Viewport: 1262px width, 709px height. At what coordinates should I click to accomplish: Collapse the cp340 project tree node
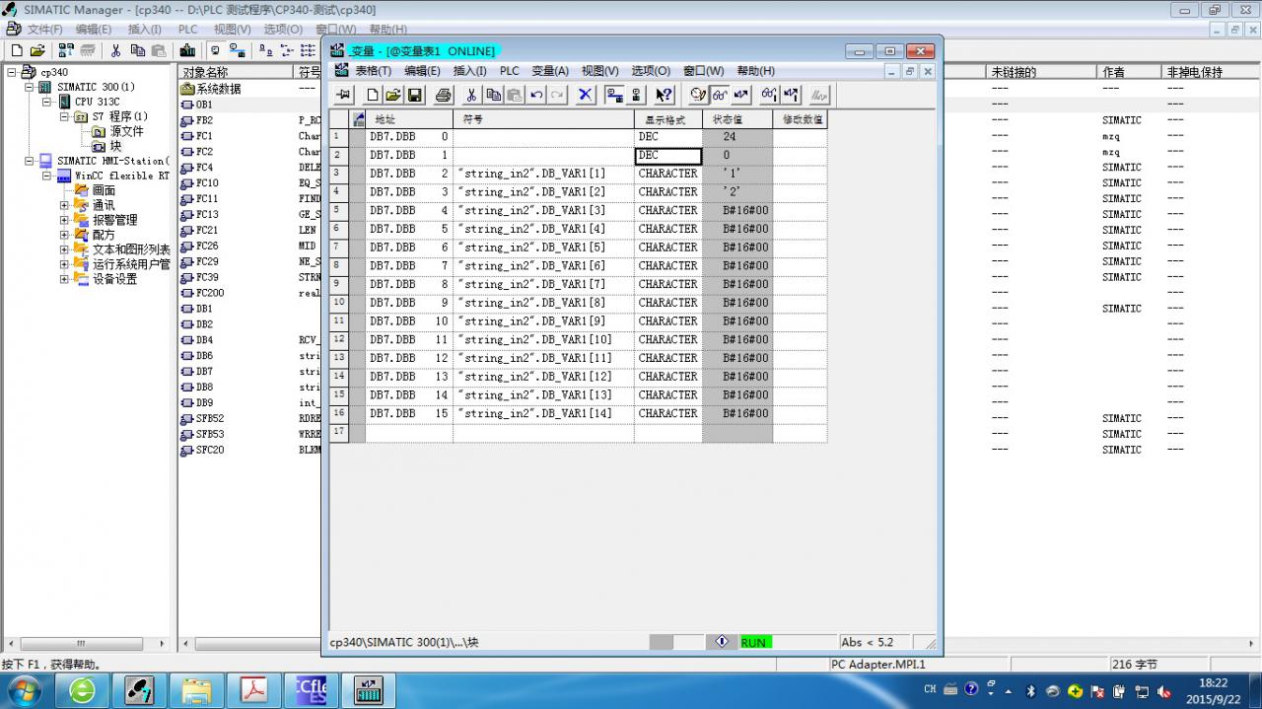[12, 72]
